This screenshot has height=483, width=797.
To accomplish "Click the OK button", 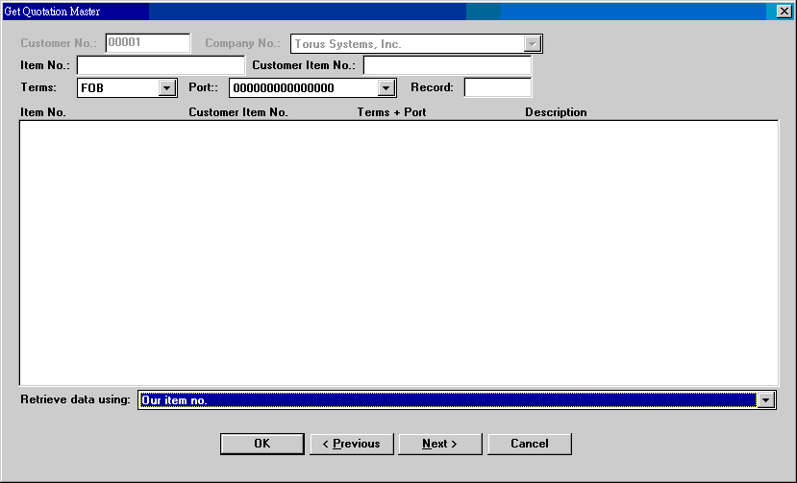I will pos(262,444).
